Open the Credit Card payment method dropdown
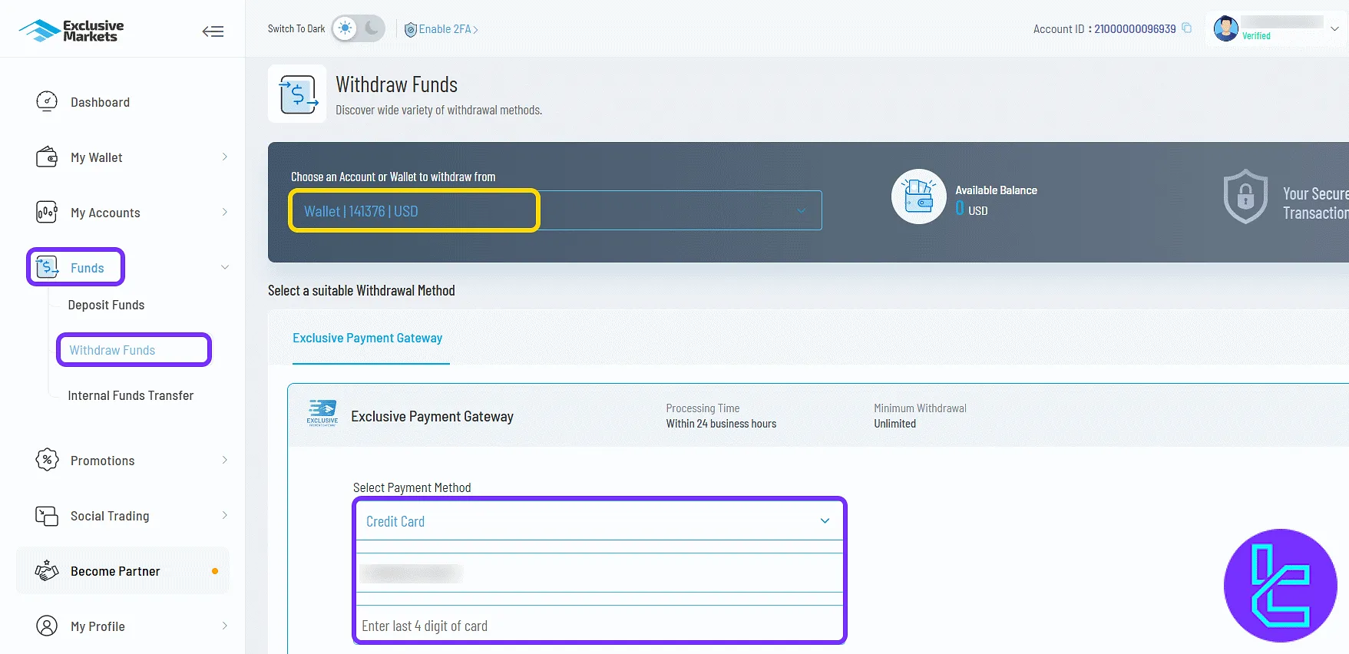 (599, 521)
